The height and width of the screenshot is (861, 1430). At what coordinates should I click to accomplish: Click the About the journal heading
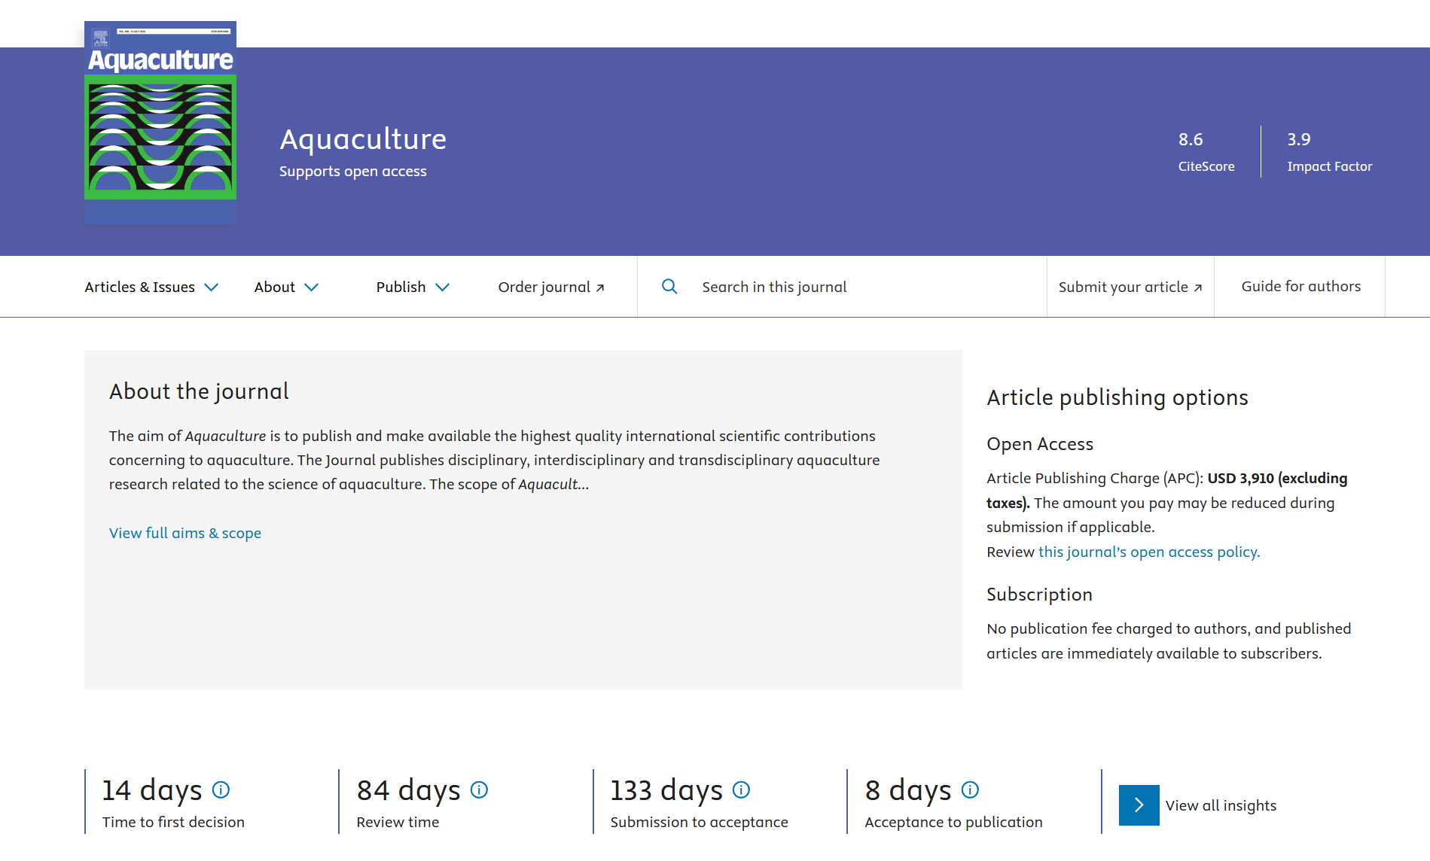coord(199,391)
